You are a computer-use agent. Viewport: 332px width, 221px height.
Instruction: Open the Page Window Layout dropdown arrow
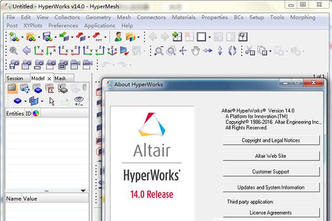pyautogui.click(x=210, y=38)
